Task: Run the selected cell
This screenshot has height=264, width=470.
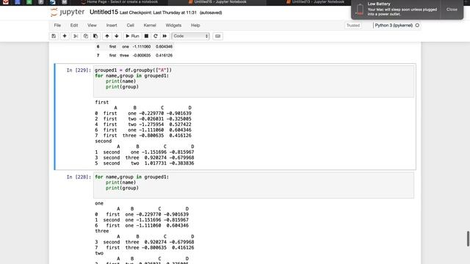Action: click(132, 36)
